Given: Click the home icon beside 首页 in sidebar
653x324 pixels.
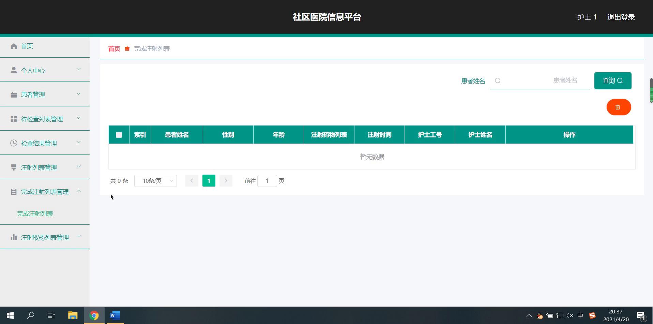Looking at the screenshot, I should 14,46.
